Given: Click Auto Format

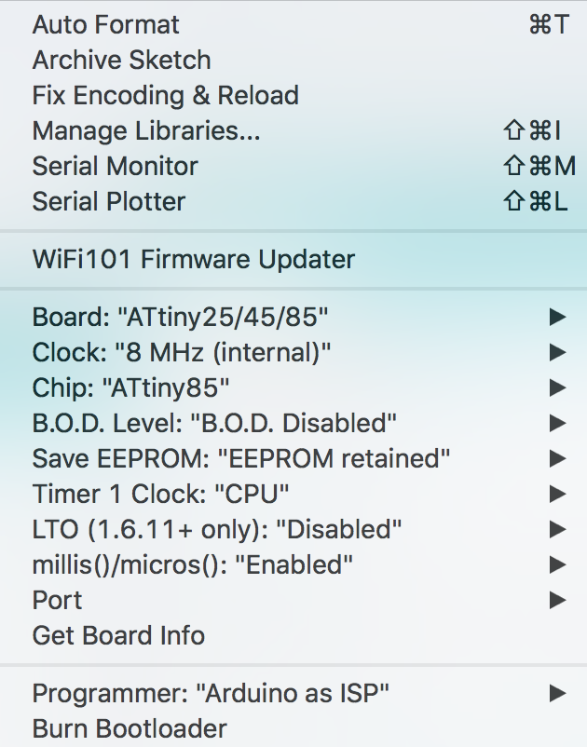Looking at the screenshot, I should click(x=105, y=25).
